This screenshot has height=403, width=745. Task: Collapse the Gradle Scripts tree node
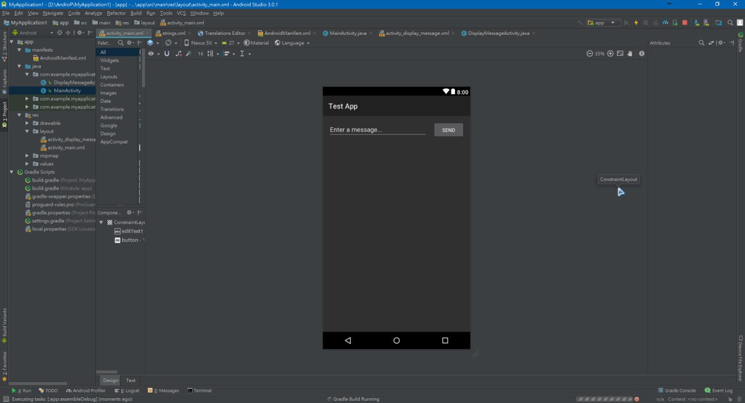[12, 172]
